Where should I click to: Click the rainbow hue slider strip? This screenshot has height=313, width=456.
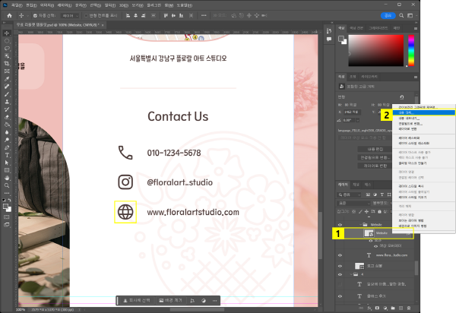411,51
